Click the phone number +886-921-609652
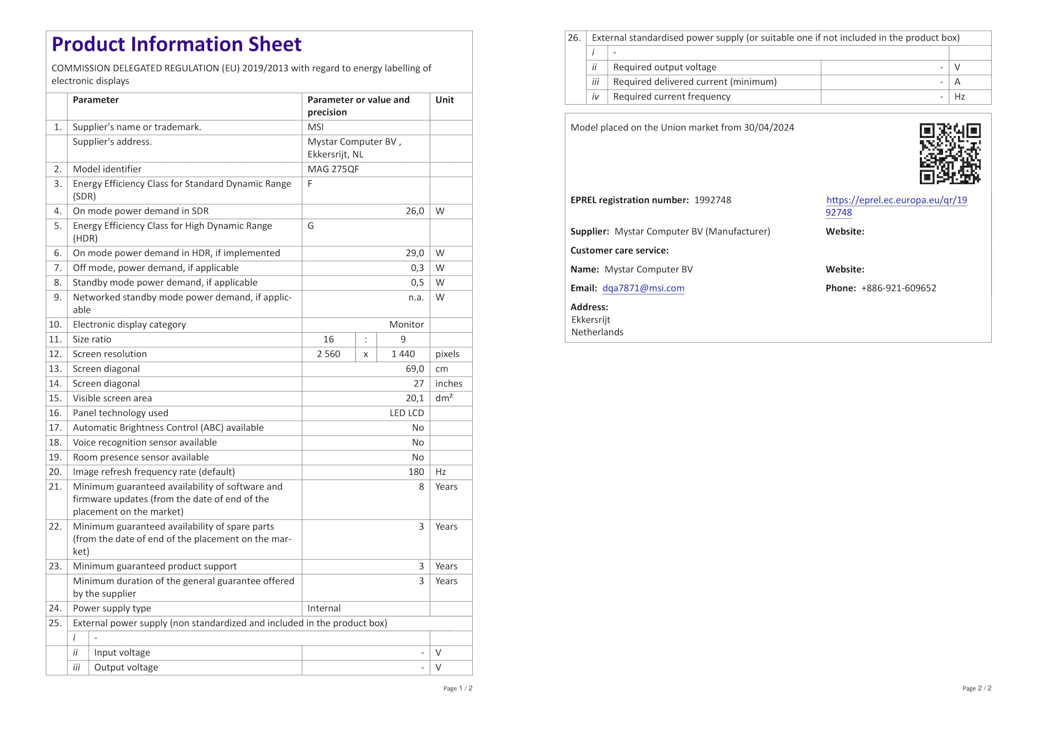Screen dimensions: 1038x734 click(x=898, y=289)
